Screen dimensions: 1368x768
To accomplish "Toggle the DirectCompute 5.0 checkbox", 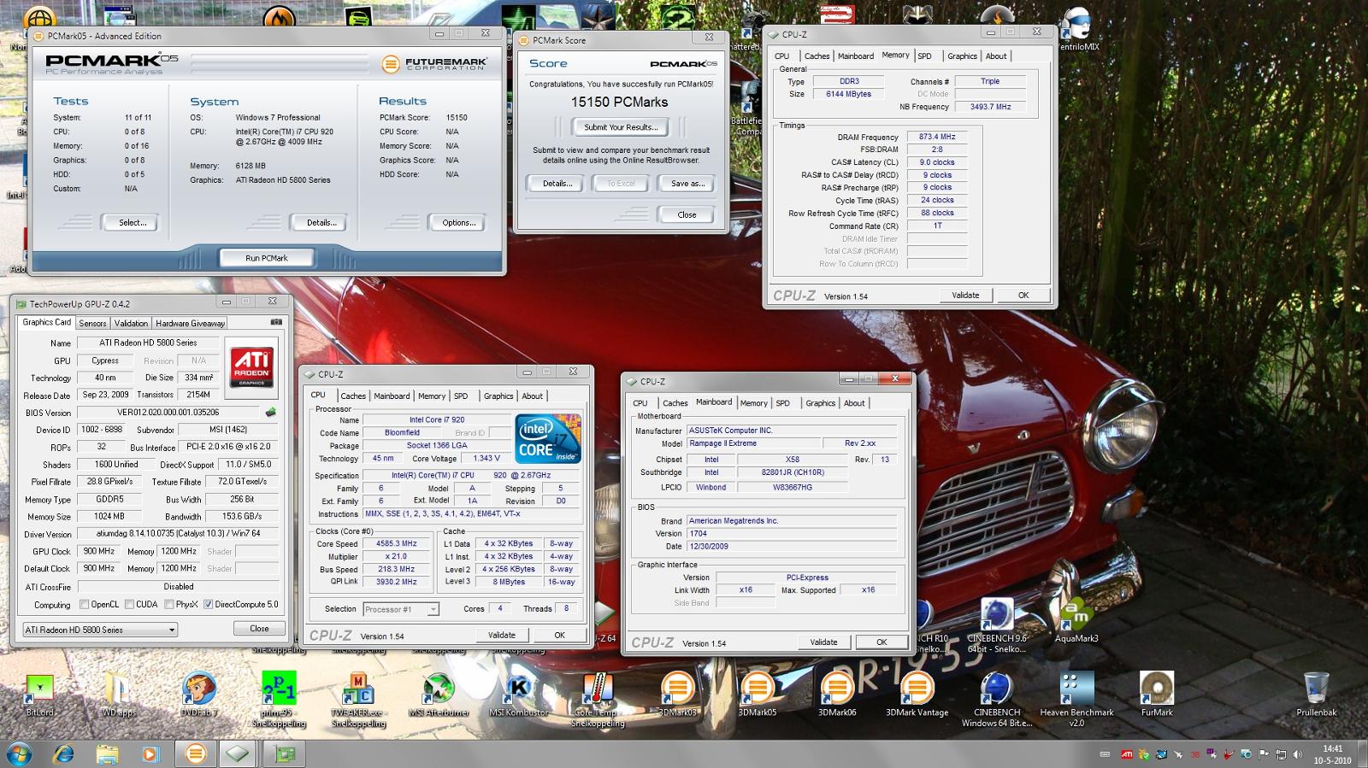I will (208, 604).
